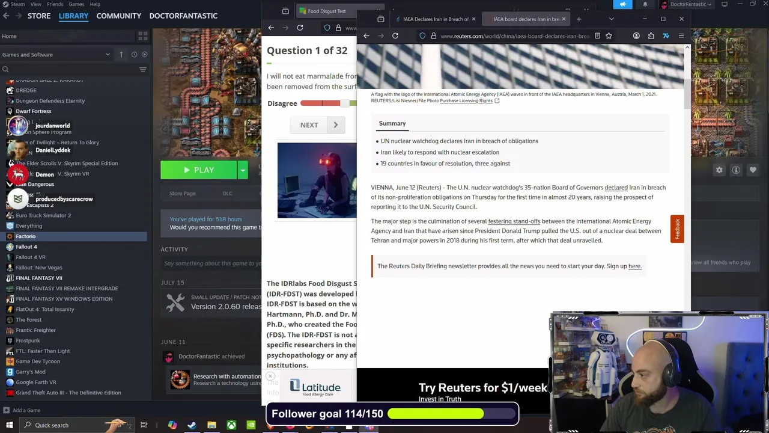Screen dimensions: 769x433
Task: Go back in Reuters browser window
Action: (366, 36)
